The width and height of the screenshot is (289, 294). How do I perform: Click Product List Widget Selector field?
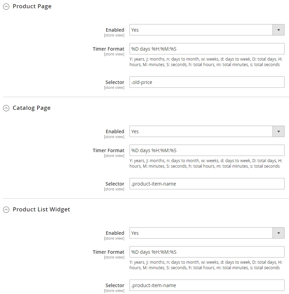[x=207, y=285]
